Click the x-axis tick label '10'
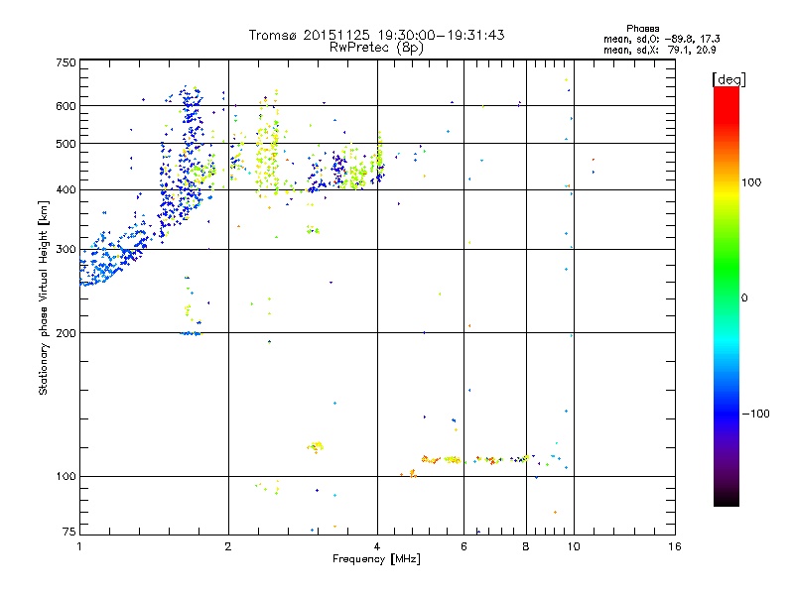Image resolution: width=794 pixels, height=595 pixels. [574, 546]
